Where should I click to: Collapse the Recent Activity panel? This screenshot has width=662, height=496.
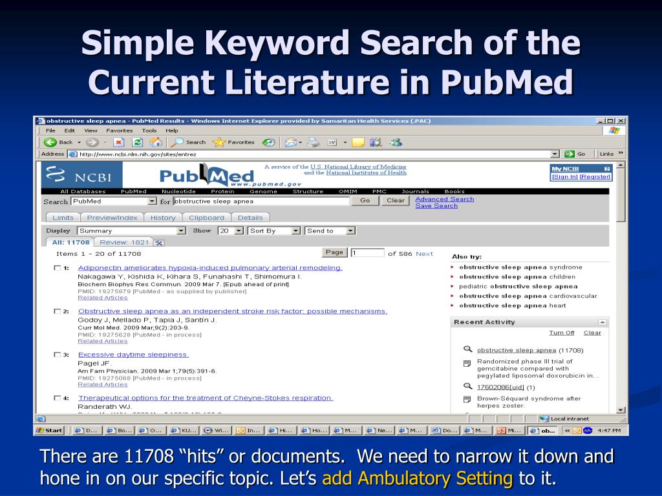pyautogui.click(x=603, y=322)
